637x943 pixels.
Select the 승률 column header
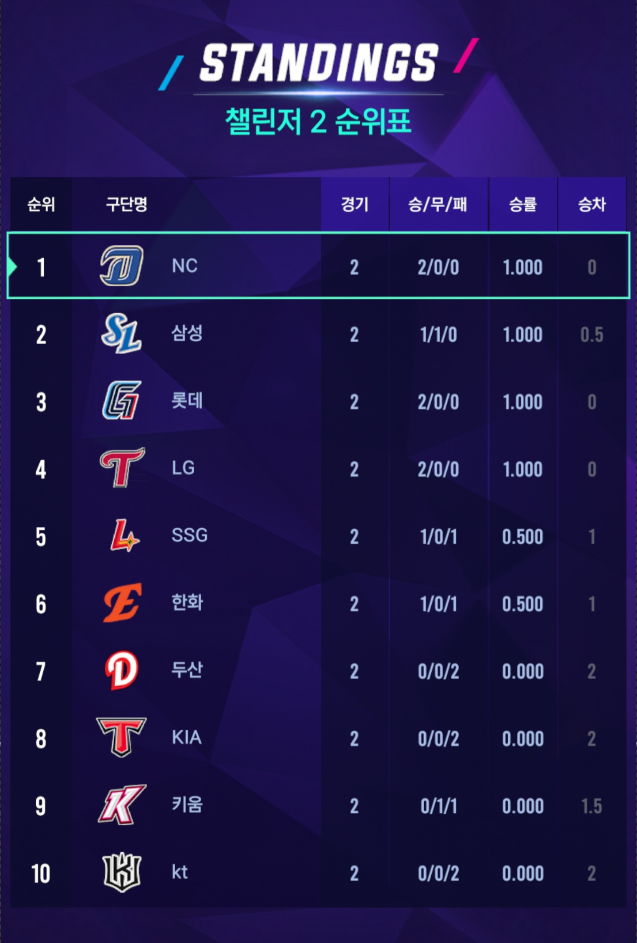point(523,204)
